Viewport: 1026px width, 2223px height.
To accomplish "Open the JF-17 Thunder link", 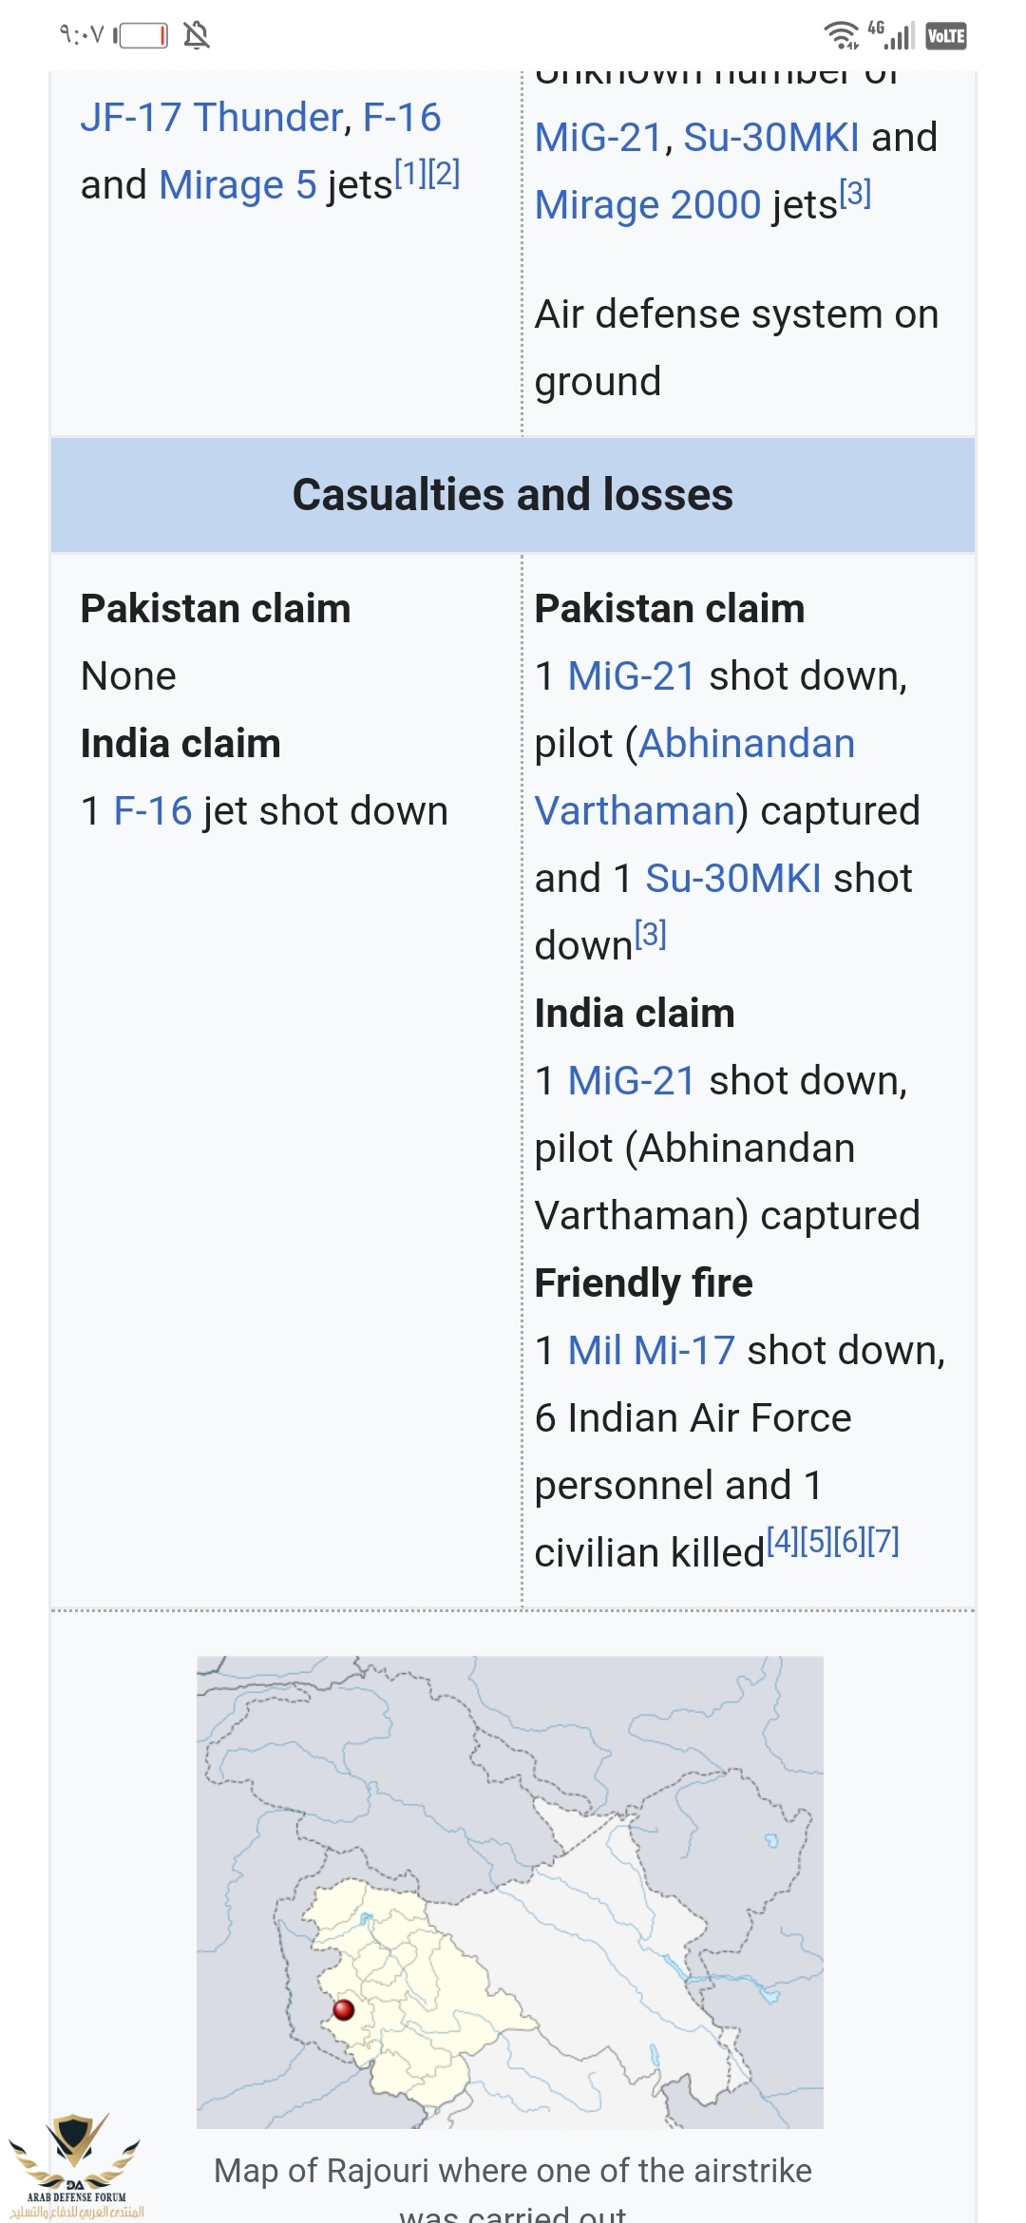I will click(x=212, y=118).
